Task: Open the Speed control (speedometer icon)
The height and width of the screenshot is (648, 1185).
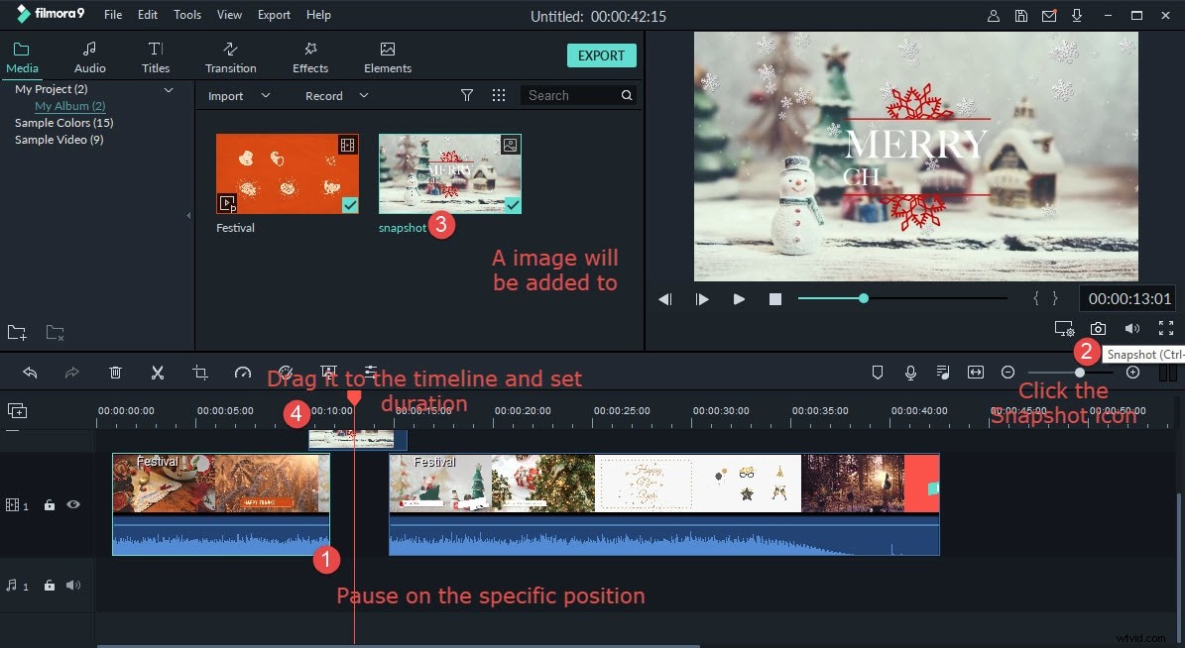Action: point(242,372)
